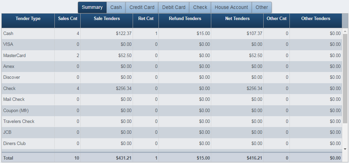Select the Other tab
Image resolution: width=349 pixels, height=163 pixels.
tap(262, 7)
